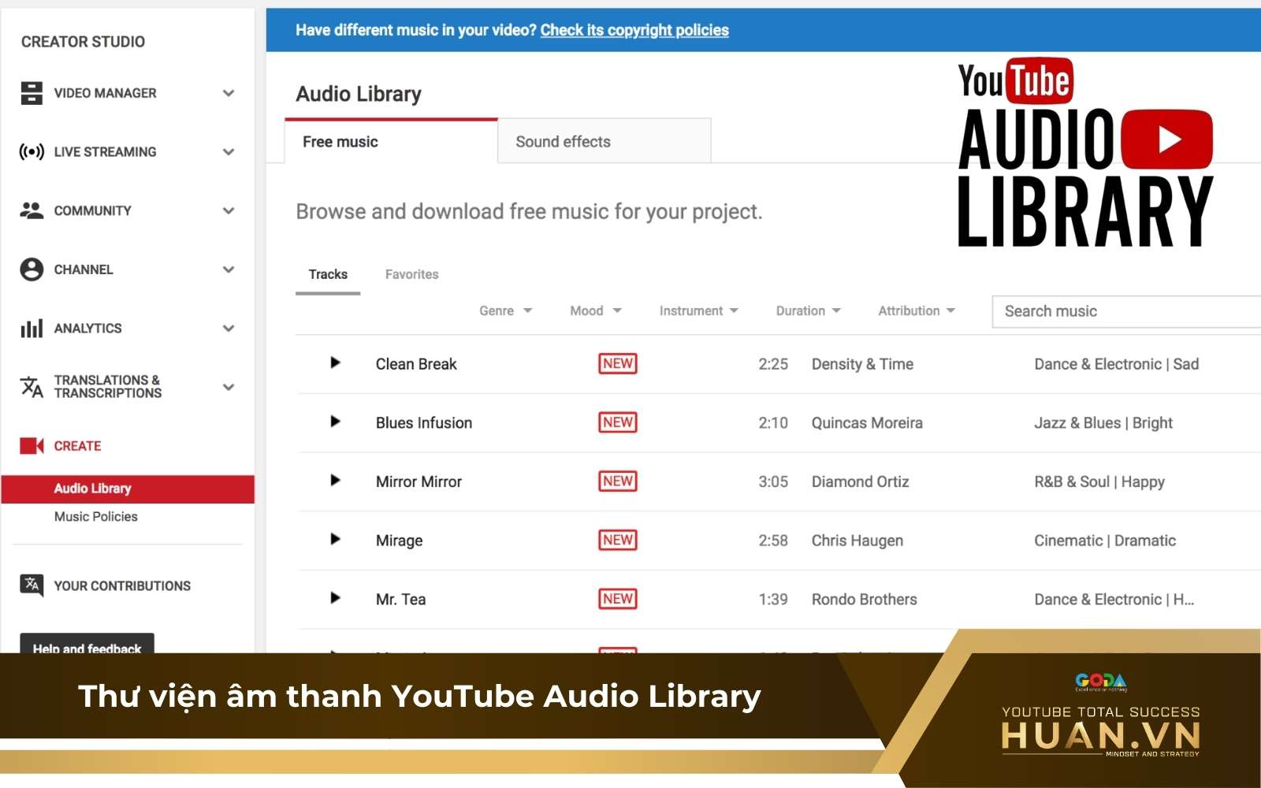Switch to the Sound effects tab
This screenshot has height=788, width=1261.
[x=604, y=142]
